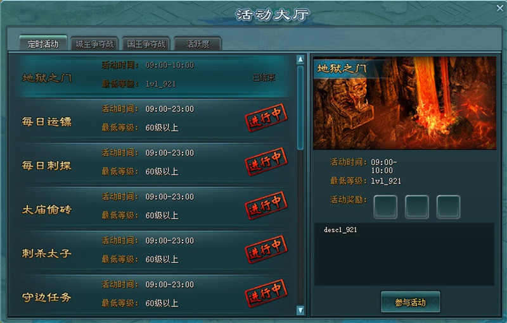The image size is (507, 323).
Task: Click the scroll up arrow of activity list
Action: 300,59
